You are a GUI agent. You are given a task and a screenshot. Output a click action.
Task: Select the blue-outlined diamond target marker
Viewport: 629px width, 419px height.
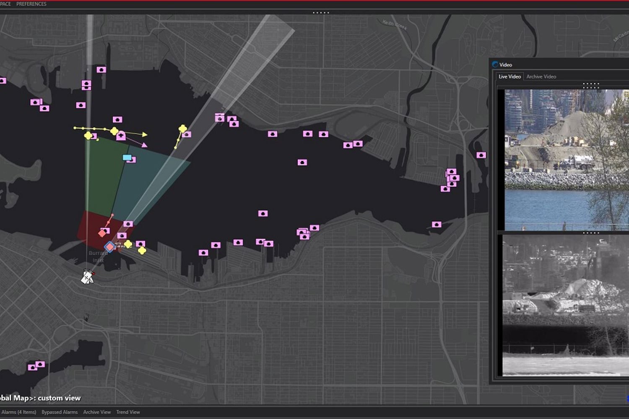[x=110, y=247]
